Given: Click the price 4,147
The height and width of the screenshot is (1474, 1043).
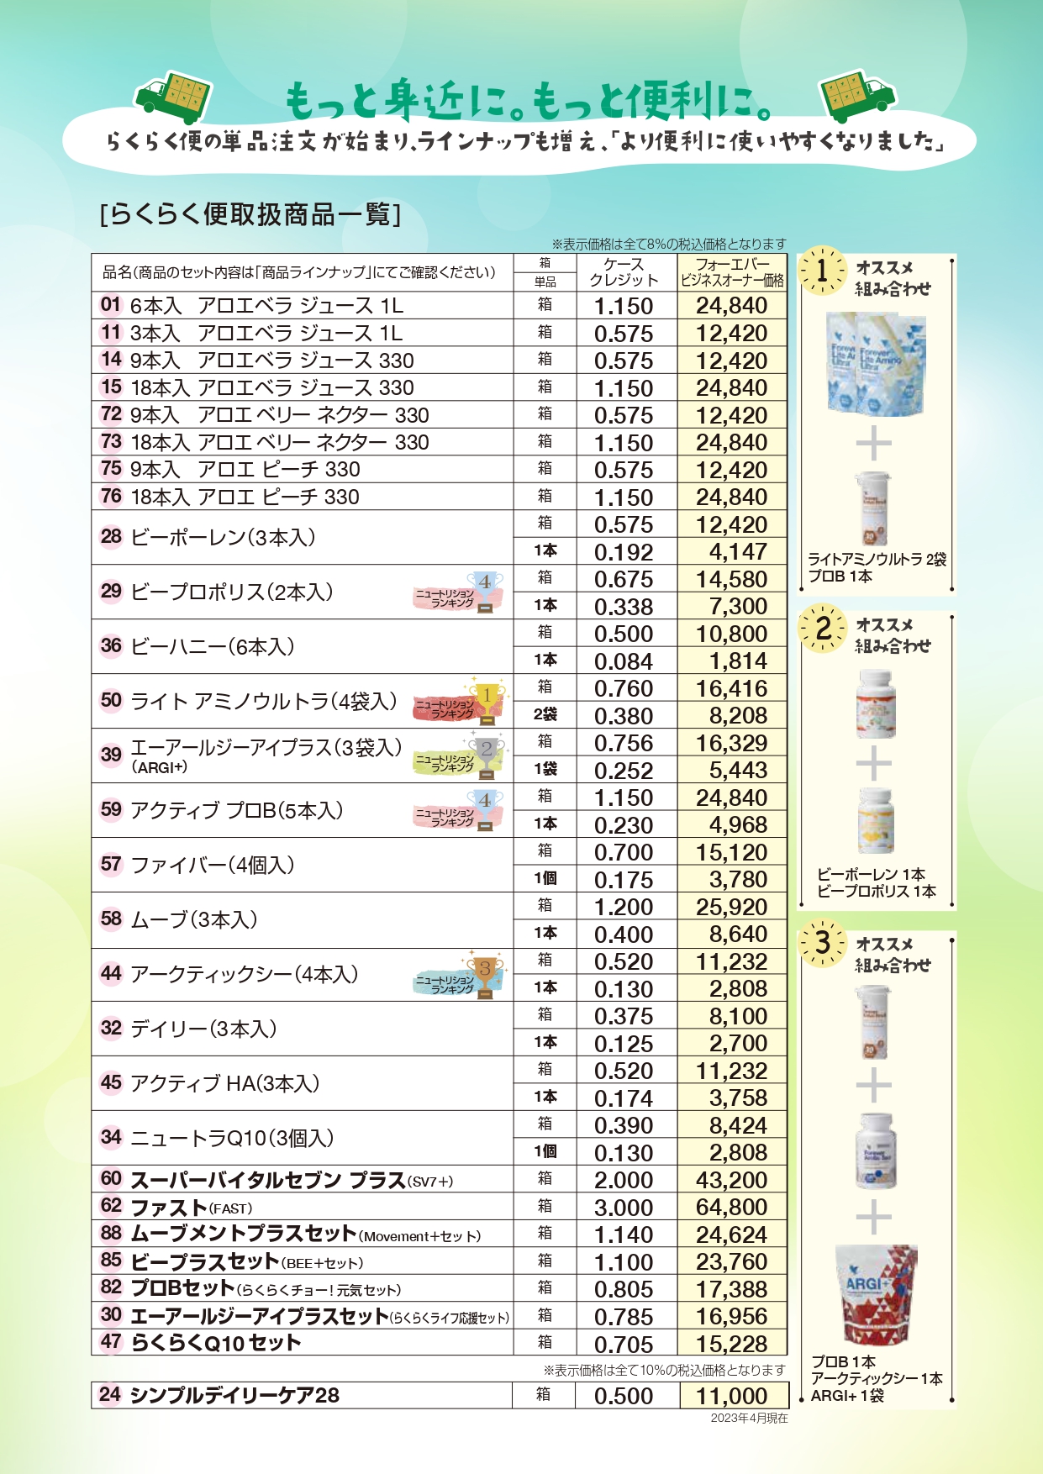Looking at the screenshot, I should pyautogui.click(x=739, y=552).
